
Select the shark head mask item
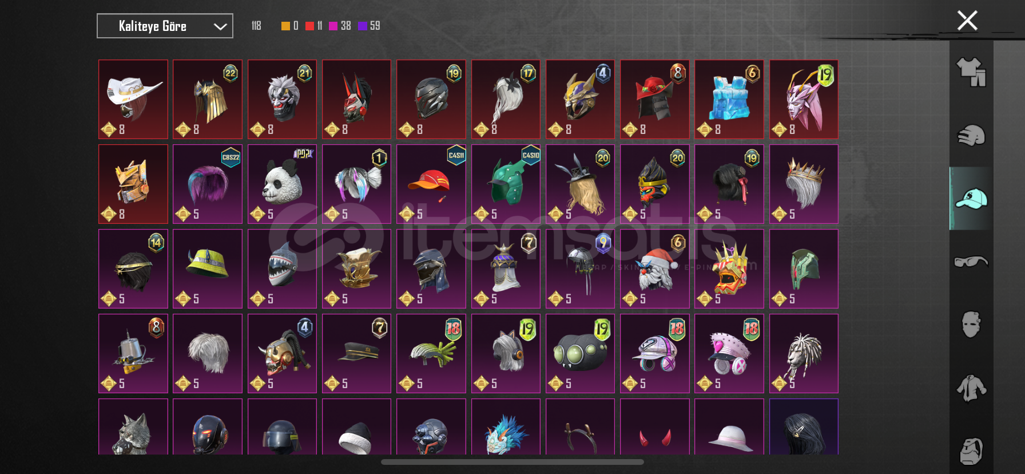coord(282,268)
